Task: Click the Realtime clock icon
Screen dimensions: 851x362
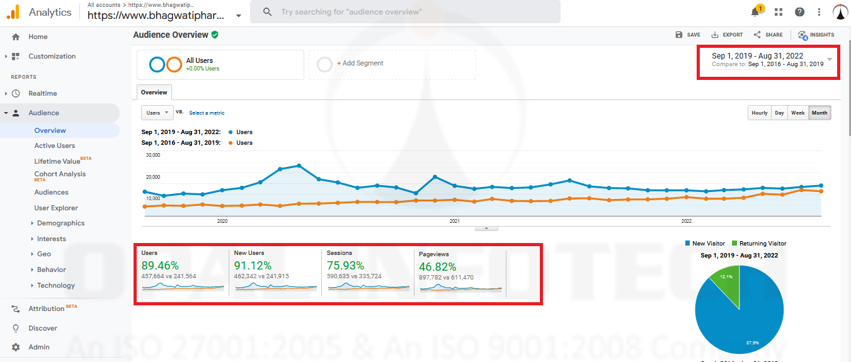Action: pyautogui.click(x=16, y=93)
